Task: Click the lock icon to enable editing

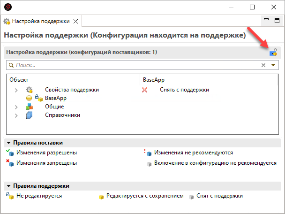Action: point(273,53)
